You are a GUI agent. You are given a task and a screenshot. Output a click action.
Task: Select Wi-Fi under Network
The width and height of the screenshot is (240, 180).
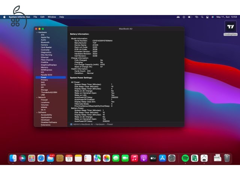click(x=43, y=110)
